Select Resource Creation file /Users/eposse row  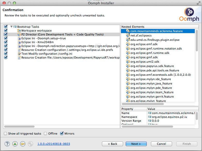(70, 58)
